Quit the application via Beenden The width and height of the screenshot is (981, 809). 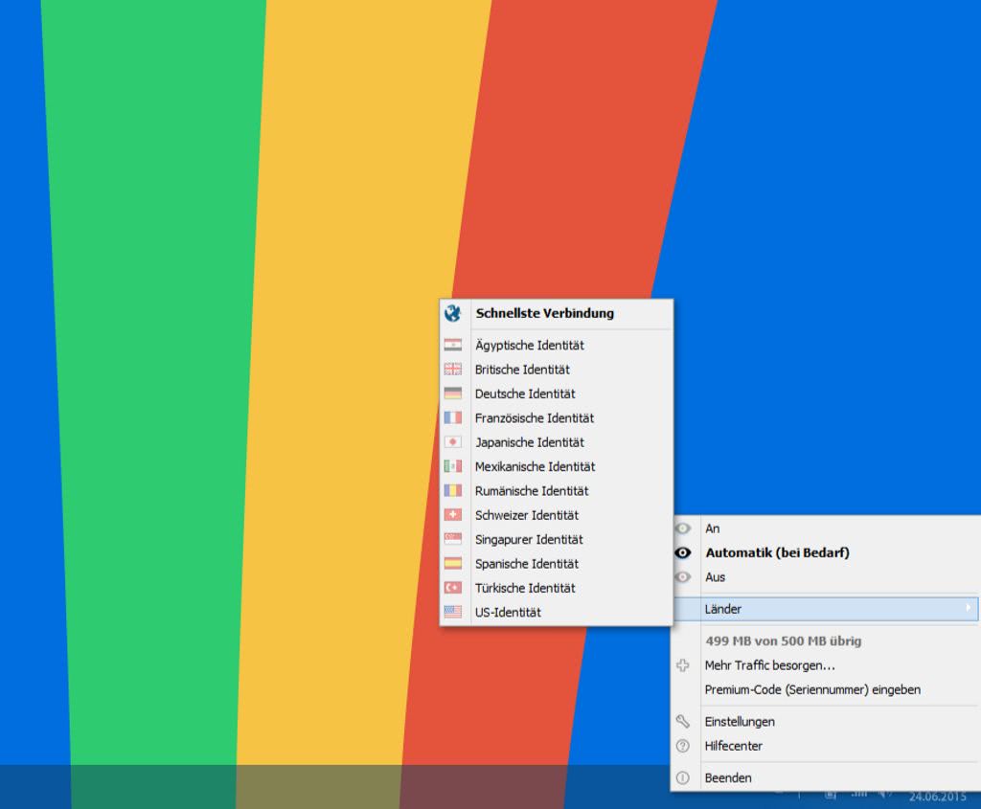[728, 778]
